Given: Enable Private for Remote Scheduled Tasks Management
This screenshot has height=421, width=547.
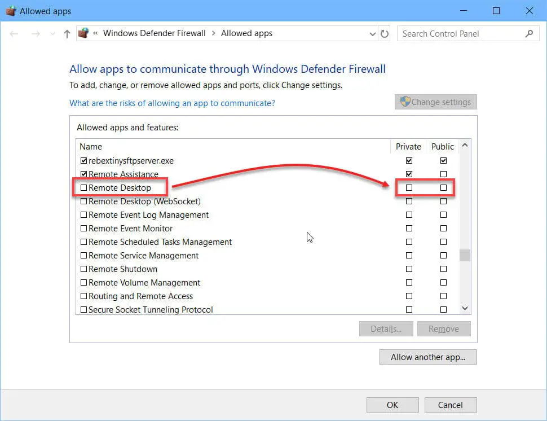Looking at the screenshot, I should click(409, 242).
